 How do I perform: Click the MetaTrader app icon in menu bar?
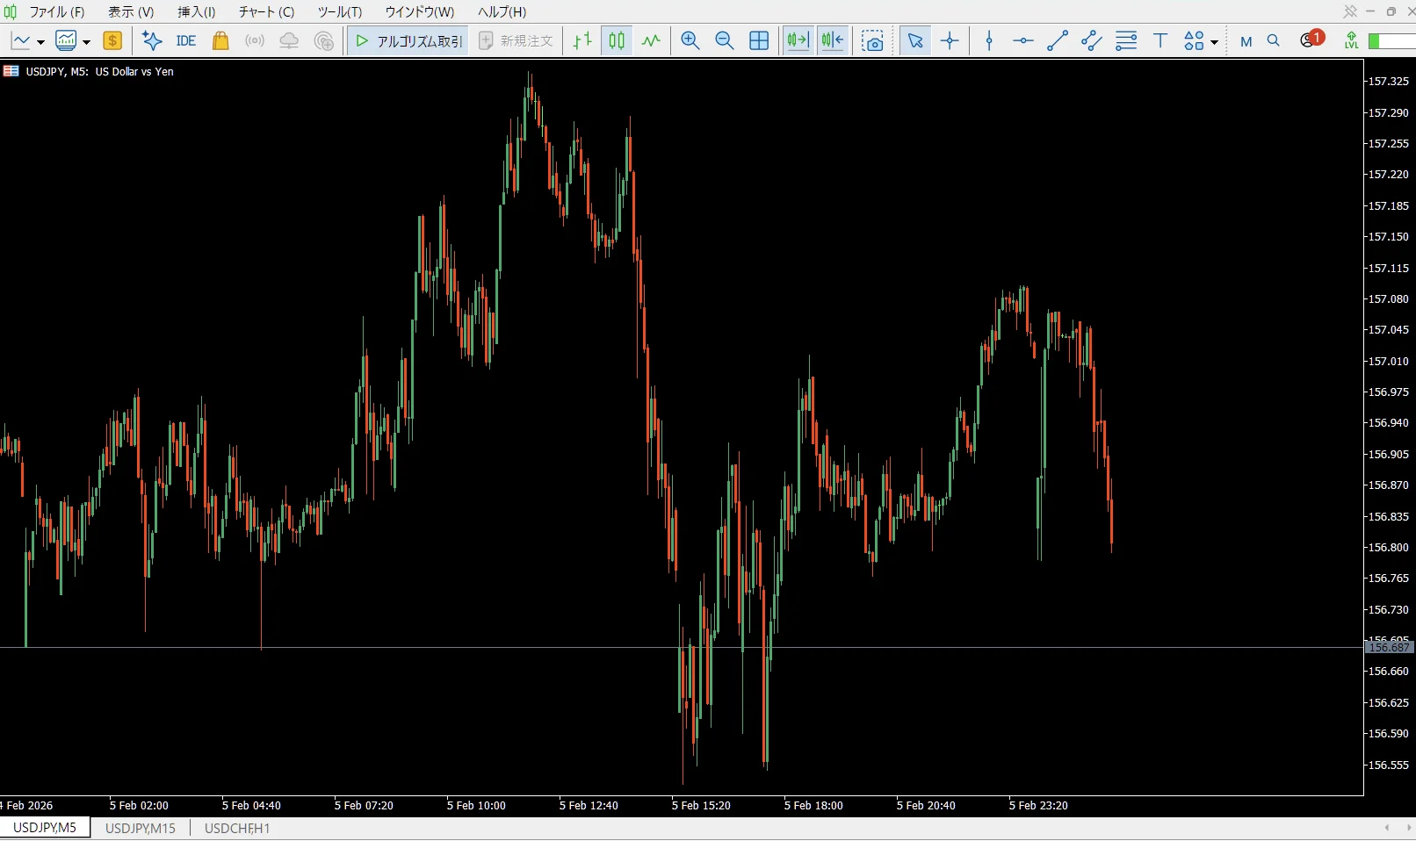[11, 11]
